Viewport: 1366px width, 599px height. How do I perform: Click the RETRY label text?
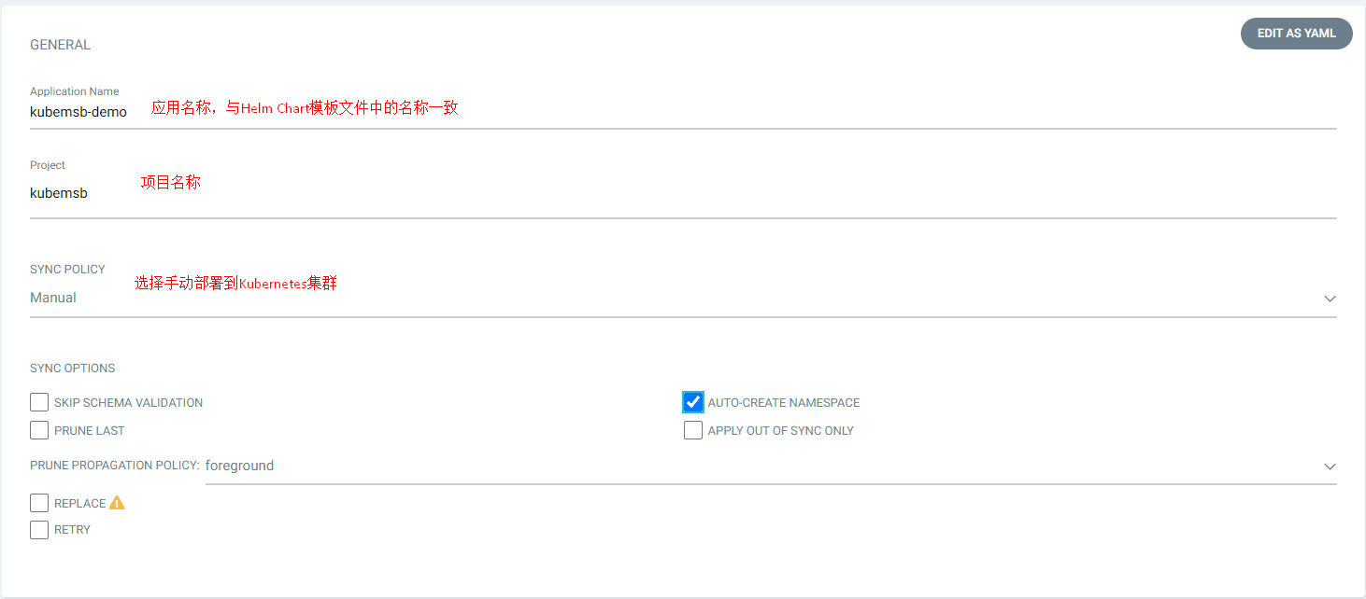click(x=72, y=530)
